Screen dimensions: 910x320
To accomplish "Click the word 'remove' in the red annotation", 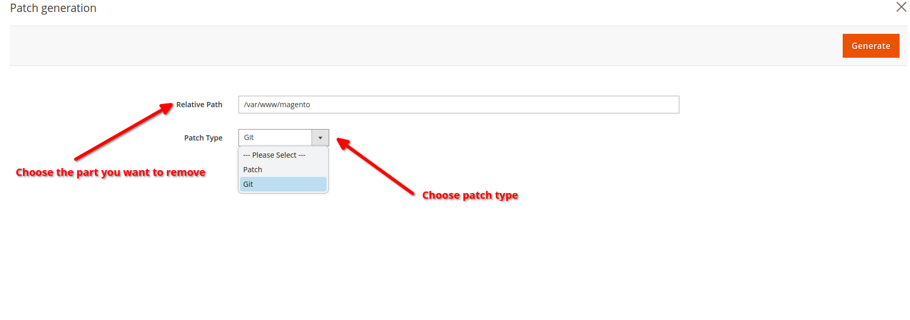I will point(186,172).
